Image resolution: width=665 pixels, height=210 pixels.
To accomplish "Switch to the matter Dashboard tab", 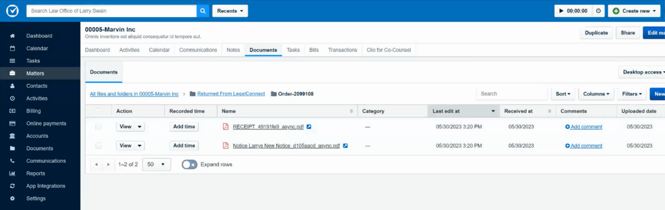I will click(97, 50).
